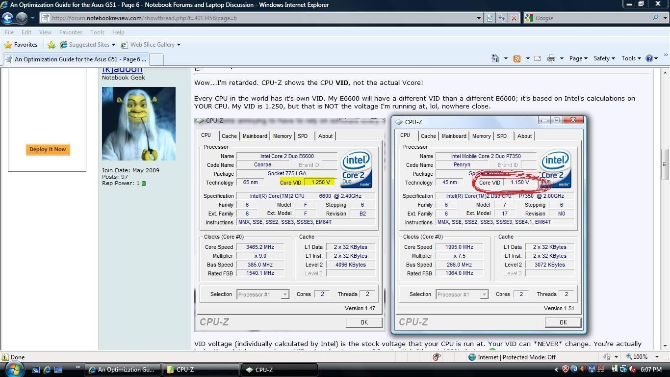The width and height of the screenshot is (670, 377).
Task: Switch to About tab in front CPU-Z window
Action: [x=524, y=136]
